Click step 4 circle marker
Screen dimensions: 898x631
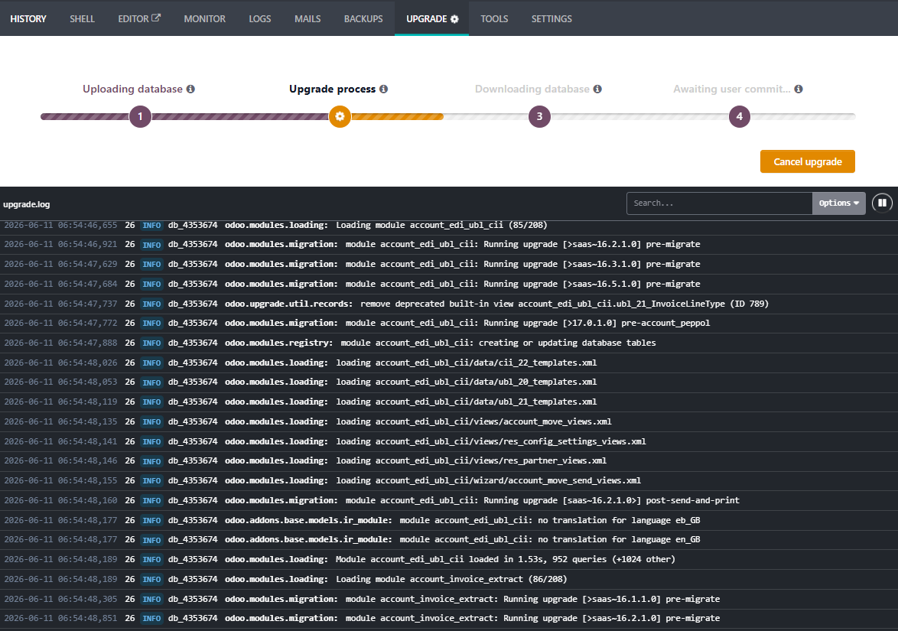click(x=740, y=117)
